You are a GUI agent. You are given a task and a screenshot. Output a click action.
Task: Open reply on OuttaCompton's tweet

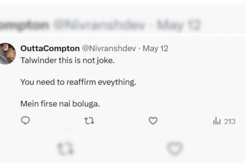pos(25,121)
